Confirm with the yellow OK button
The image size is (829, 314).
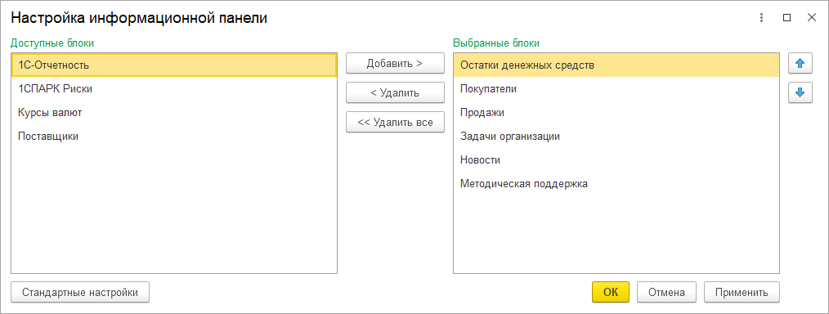pyautogui.click(x=611, y=292)
